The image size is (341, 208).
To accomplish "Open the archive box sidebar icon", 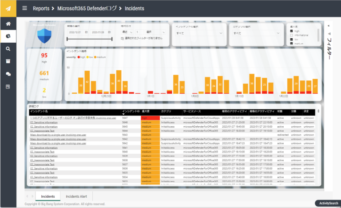I will coord(8,61).
